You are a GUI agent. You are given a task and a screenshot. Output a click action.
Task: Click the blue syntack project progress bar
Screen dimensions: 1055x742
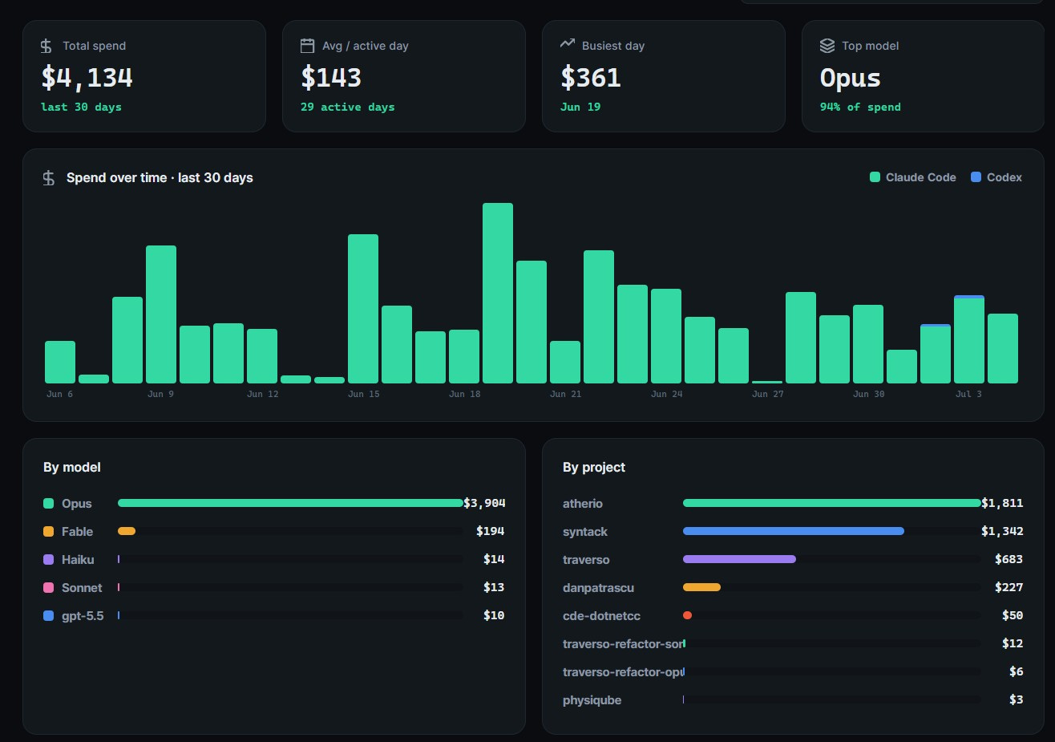(x=794, y=531)
